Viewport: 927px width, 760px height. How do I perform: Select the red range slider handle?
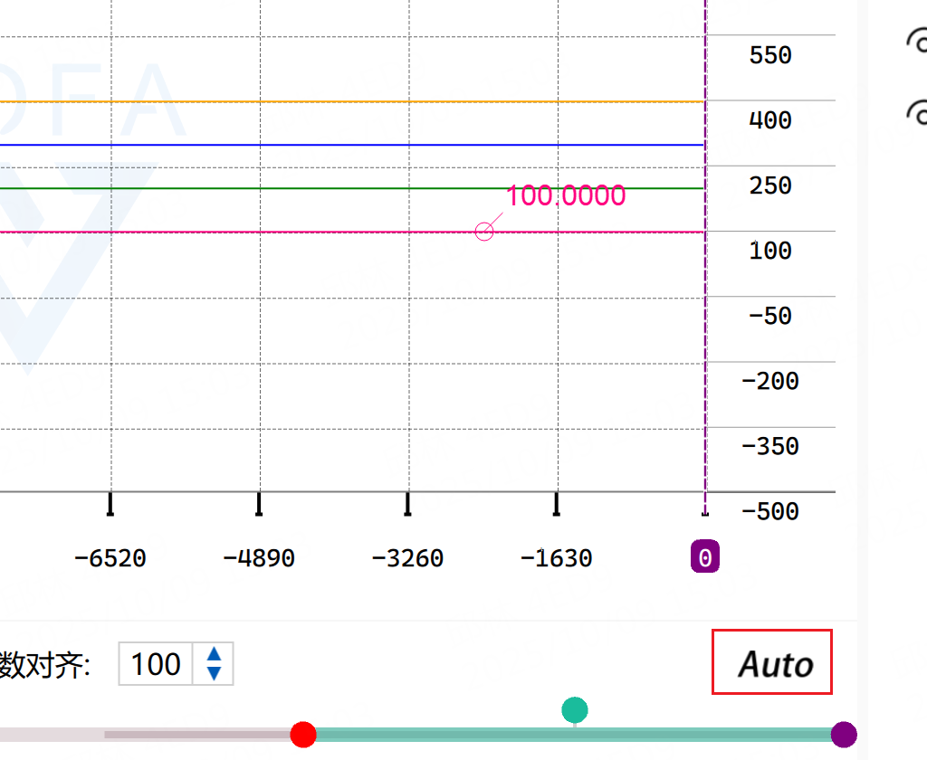click(x=303, y=735)
